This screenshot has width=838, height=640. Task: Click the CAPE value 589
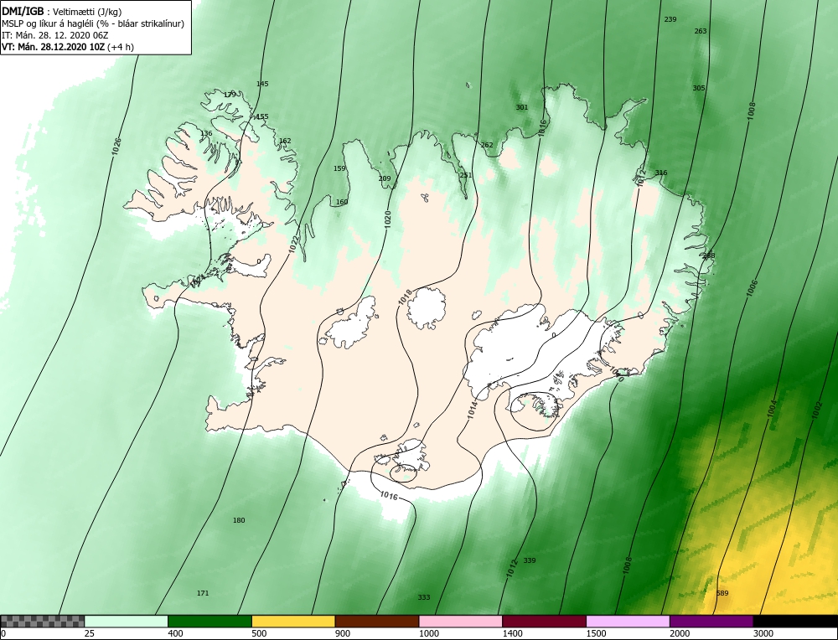click(x=722, y=593)
